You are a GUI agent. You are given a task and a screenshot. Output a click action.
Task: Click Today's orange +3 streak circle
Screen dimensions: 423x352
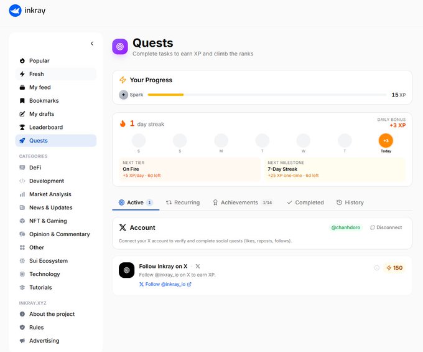coord(386,141)
